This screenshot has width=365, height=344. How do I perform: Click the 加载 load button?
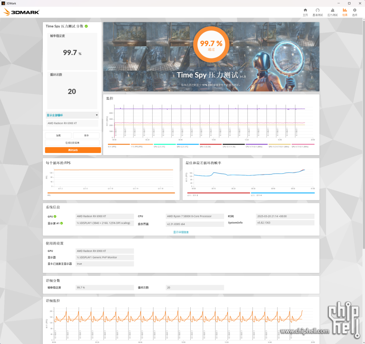[x=58, y=136]
